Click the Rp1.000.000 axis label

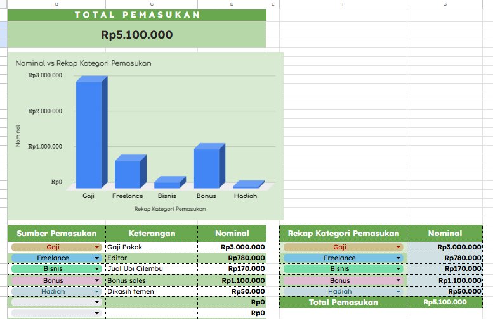(45, 146)
